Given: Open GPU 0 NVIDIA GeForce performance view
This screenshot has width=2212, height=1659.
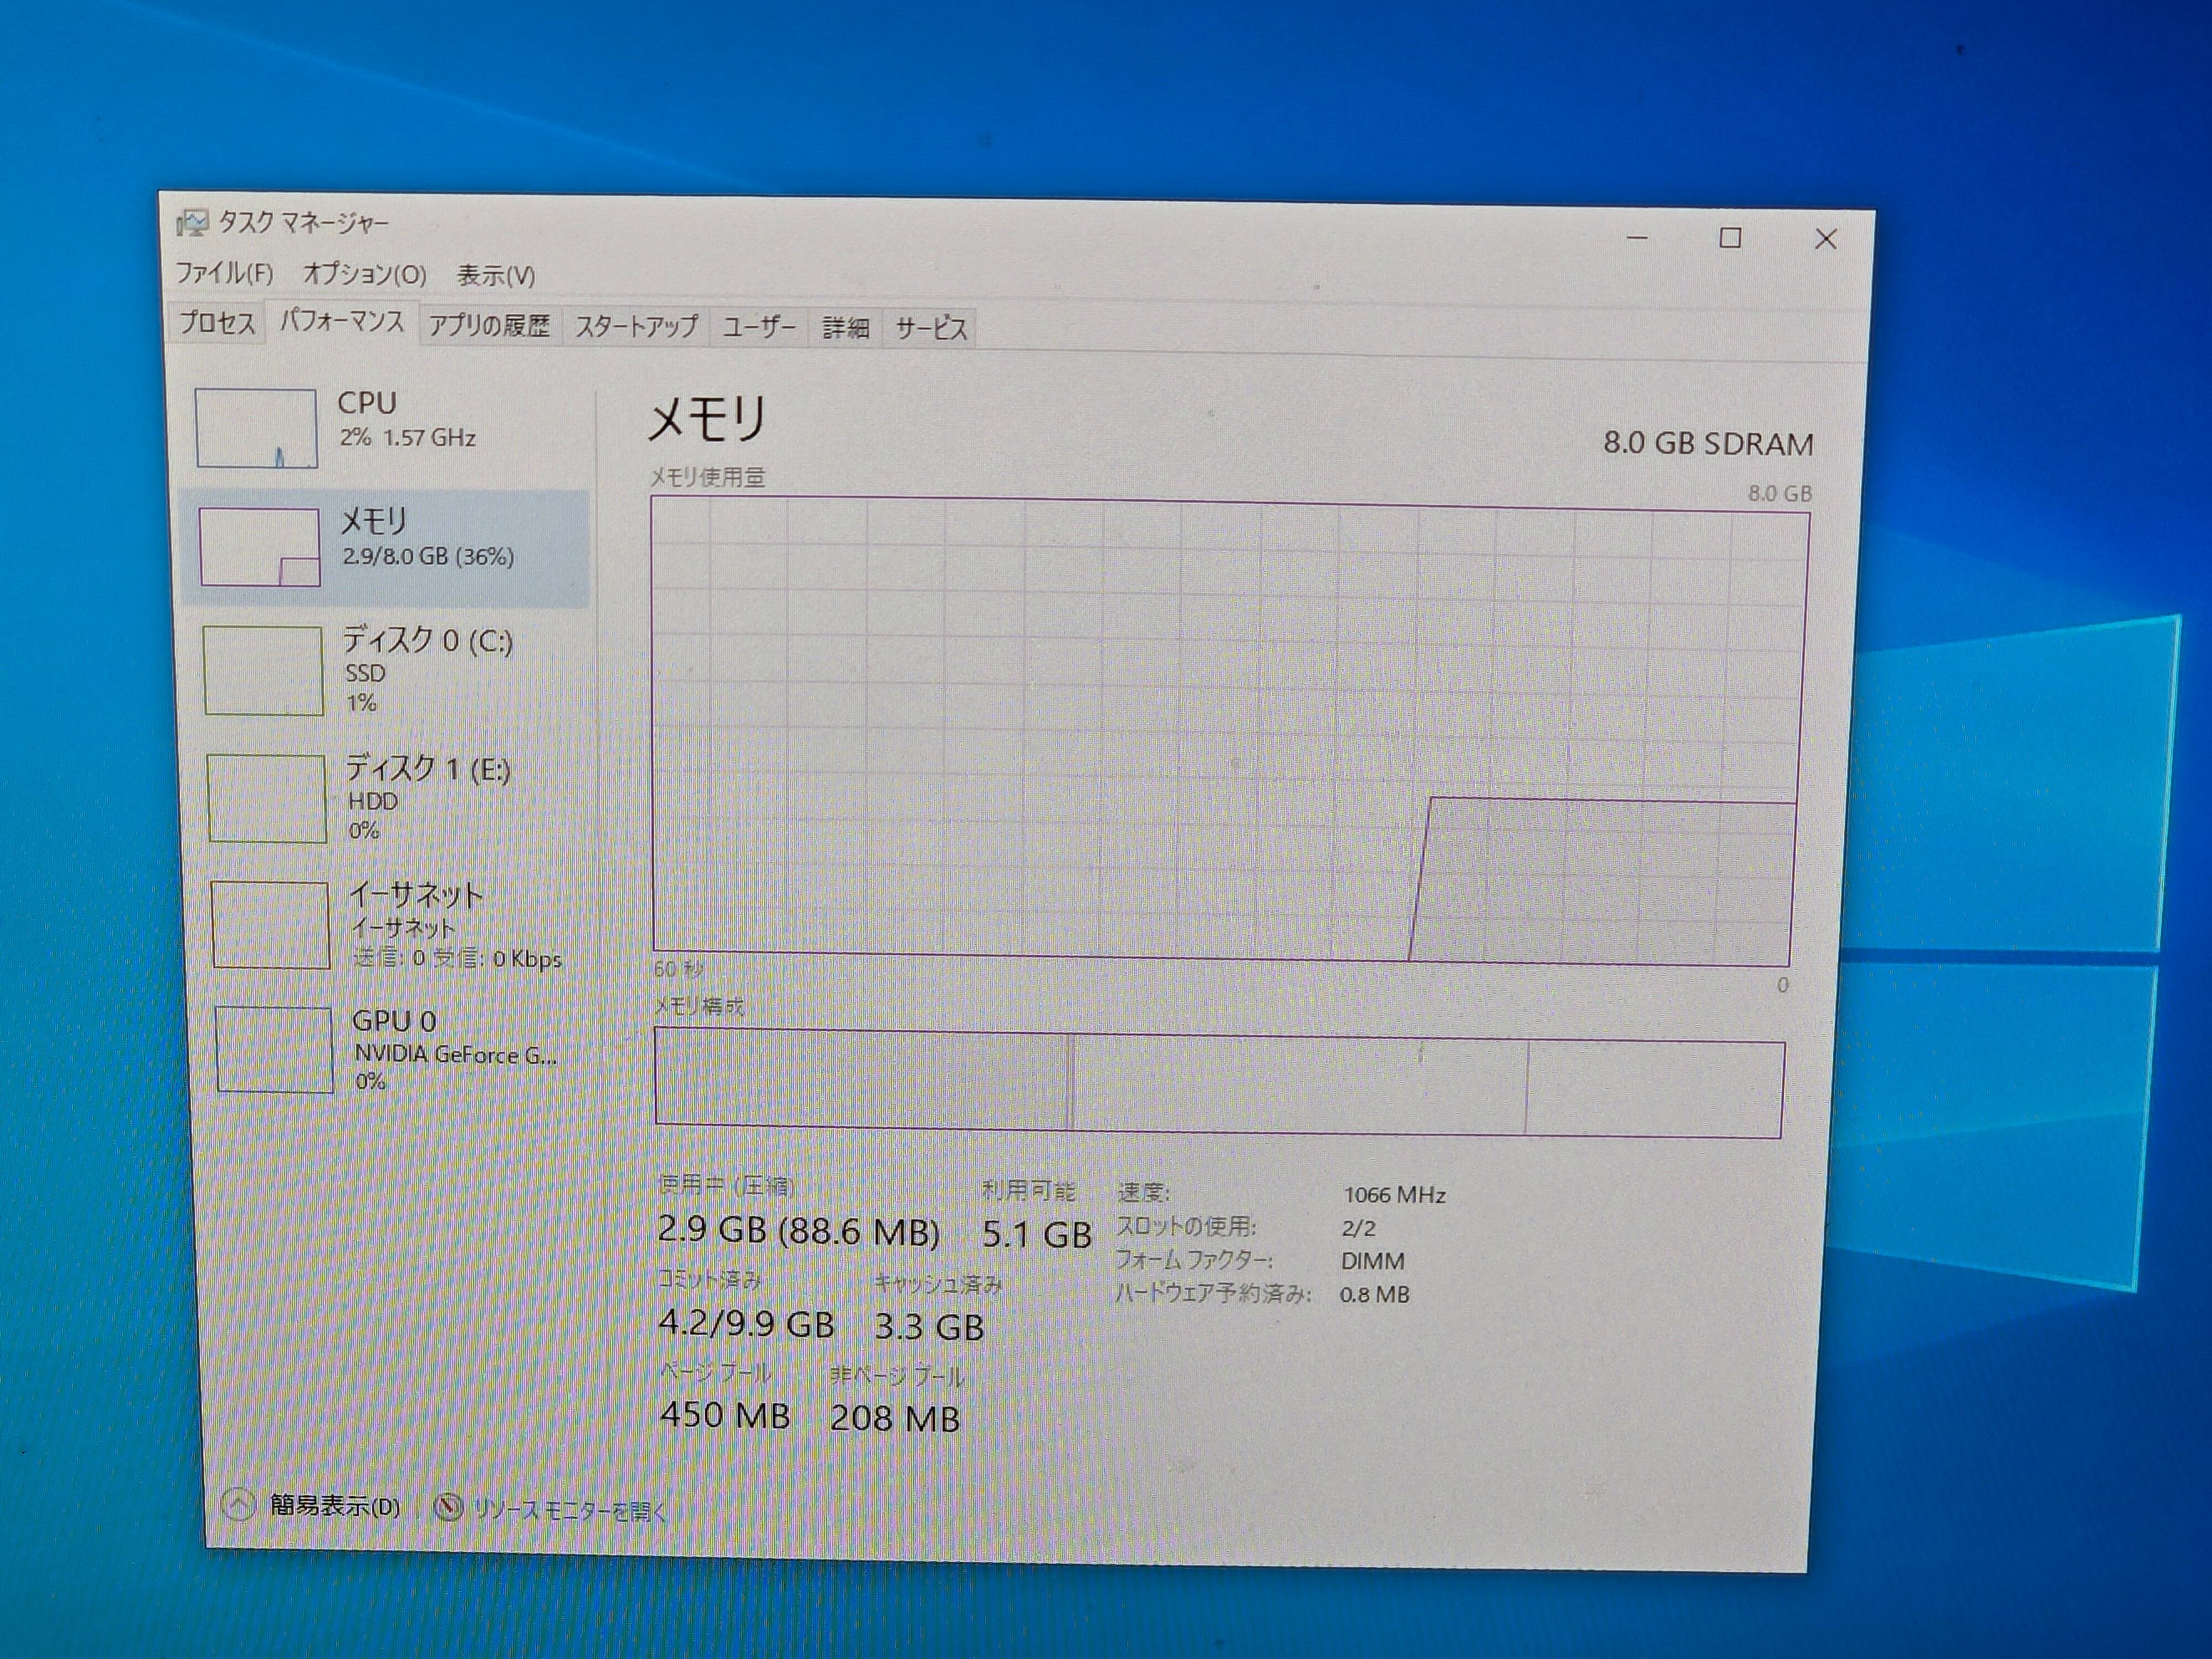Looking at the screenshot, I should [x=390, y=1050].
